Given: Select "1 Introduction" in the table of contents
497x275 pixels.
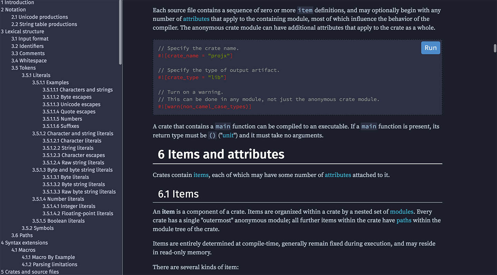Looking at the screenshot, I should (18, 2).
